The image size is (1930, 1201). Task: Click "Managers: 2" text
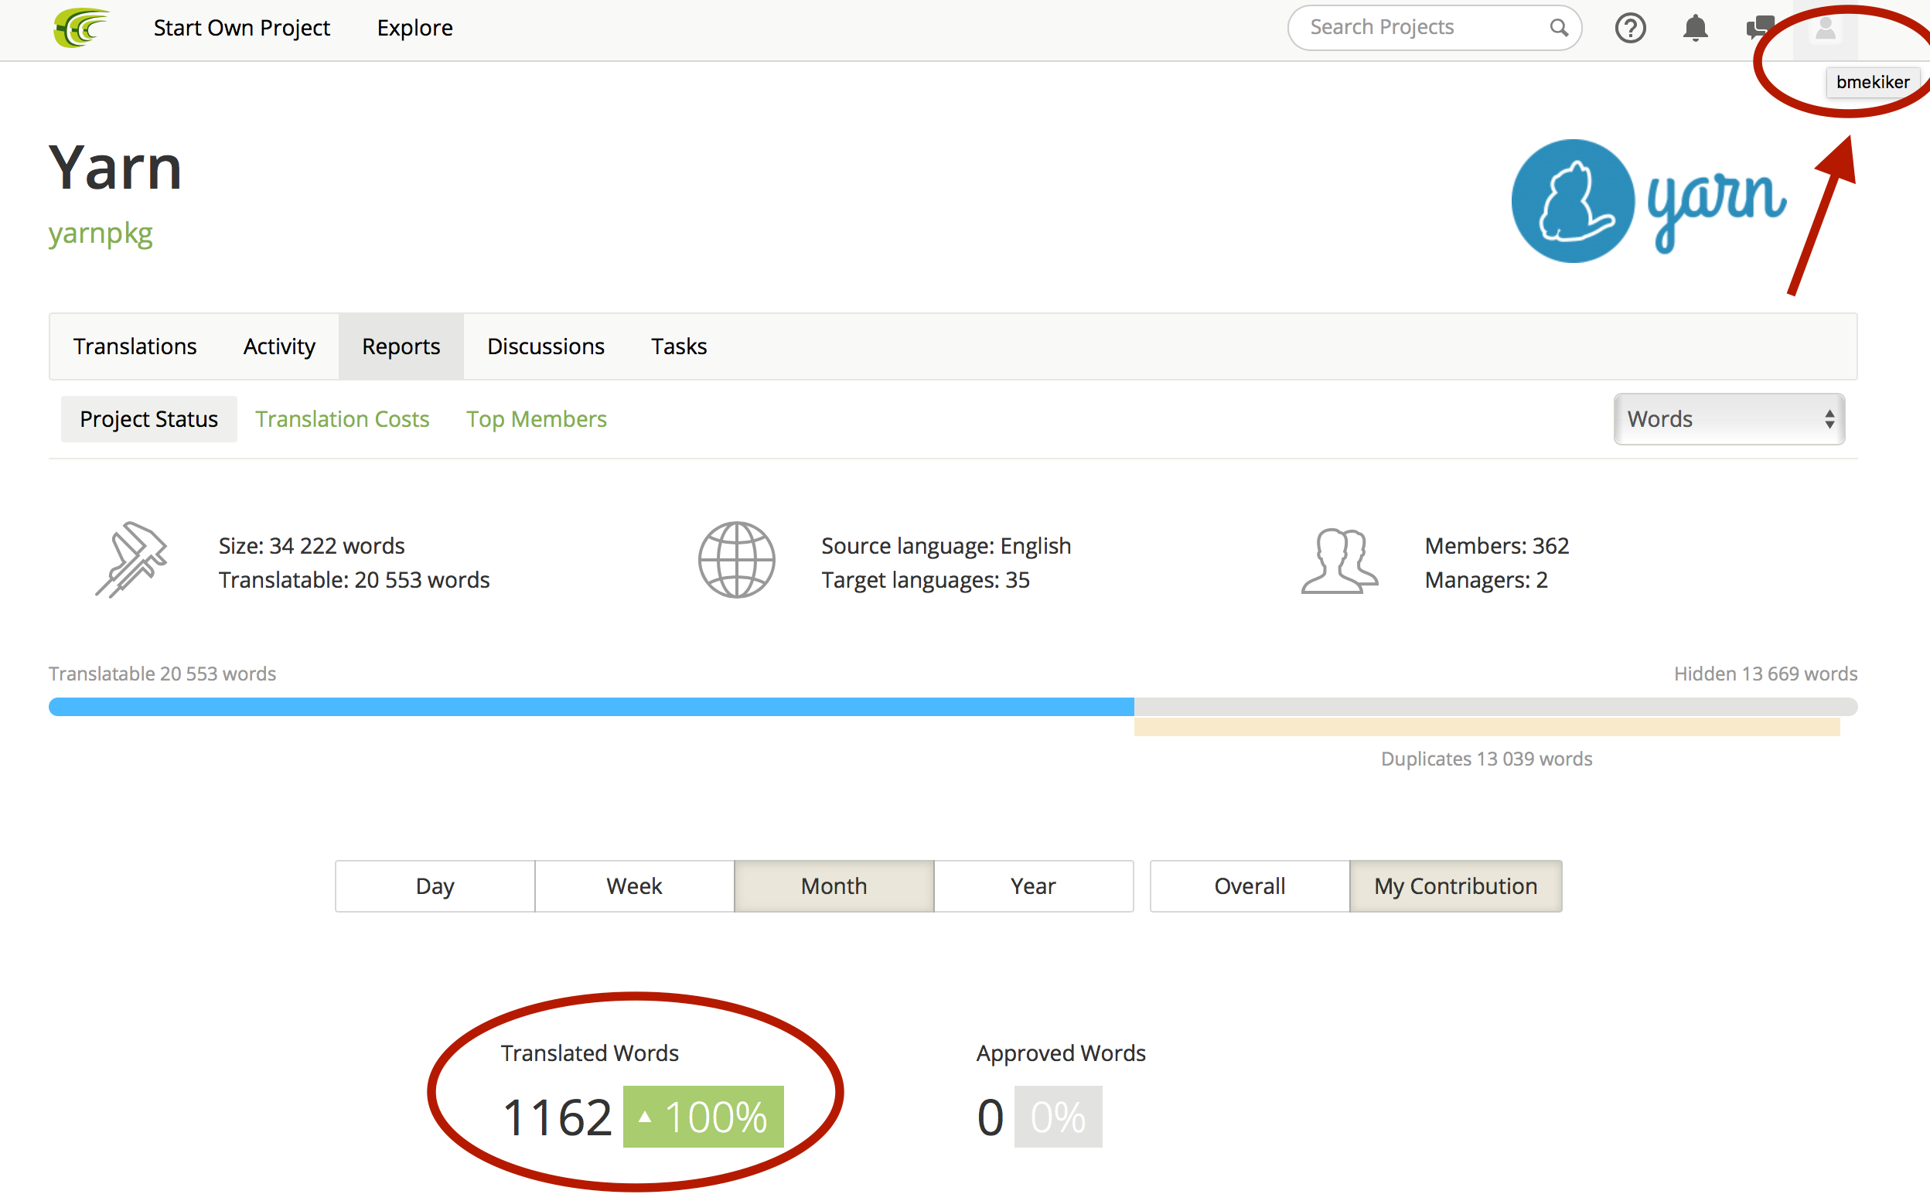[1486, 580]
